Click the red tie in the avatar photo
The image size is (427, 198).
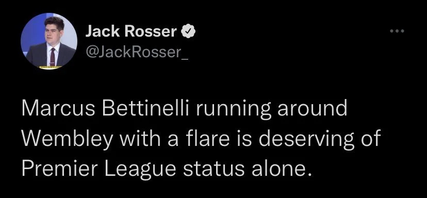[x=53, y=56]
